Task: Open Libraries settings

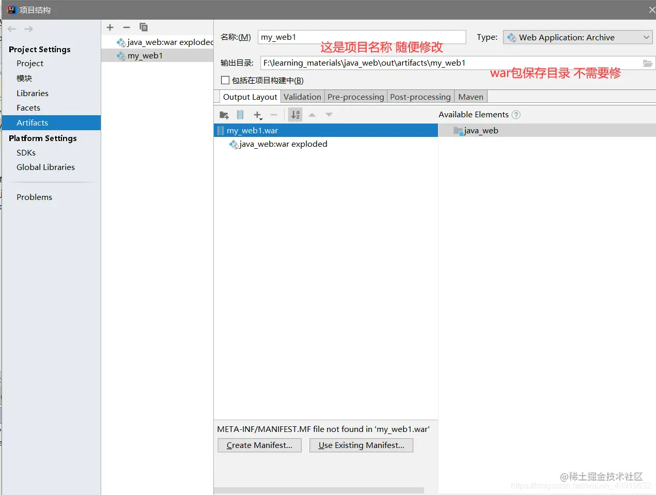Action: [x=33, y=94]
